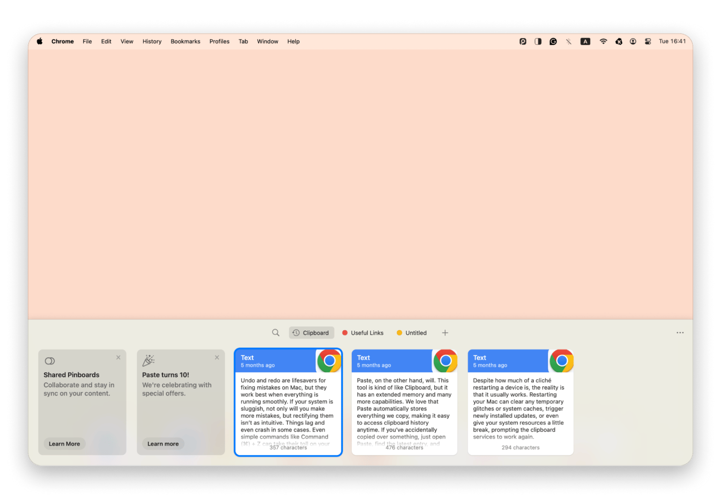Select the Clipboard history tab

click(312, 333)
